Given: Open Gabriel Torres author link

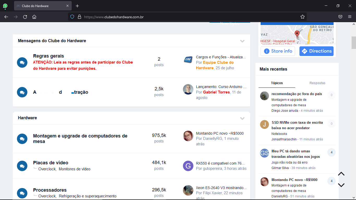Looking at the screenshot, I should 216,92.
